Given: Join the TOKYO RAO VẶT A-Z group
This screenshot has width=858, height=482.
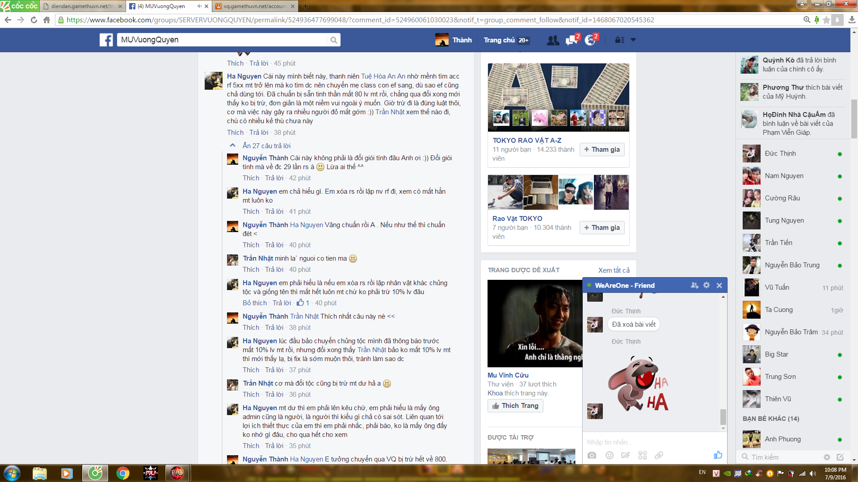Looking at the screenshot, I should tap(602, 150).
